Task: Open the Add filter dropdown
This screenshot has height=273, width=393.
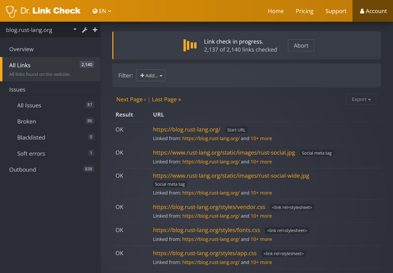Action: [x=150, y=75]
